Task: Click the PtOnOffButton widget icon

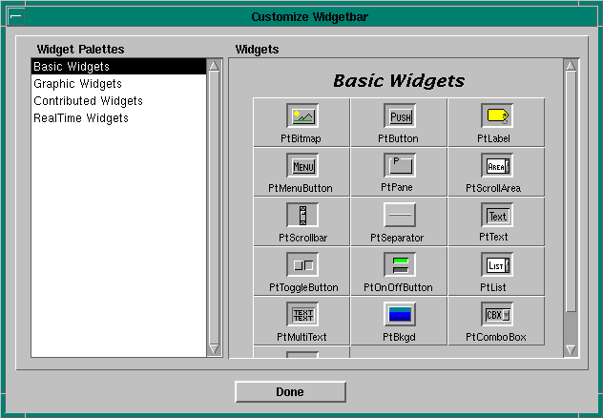Action: [x=400, y=265]
